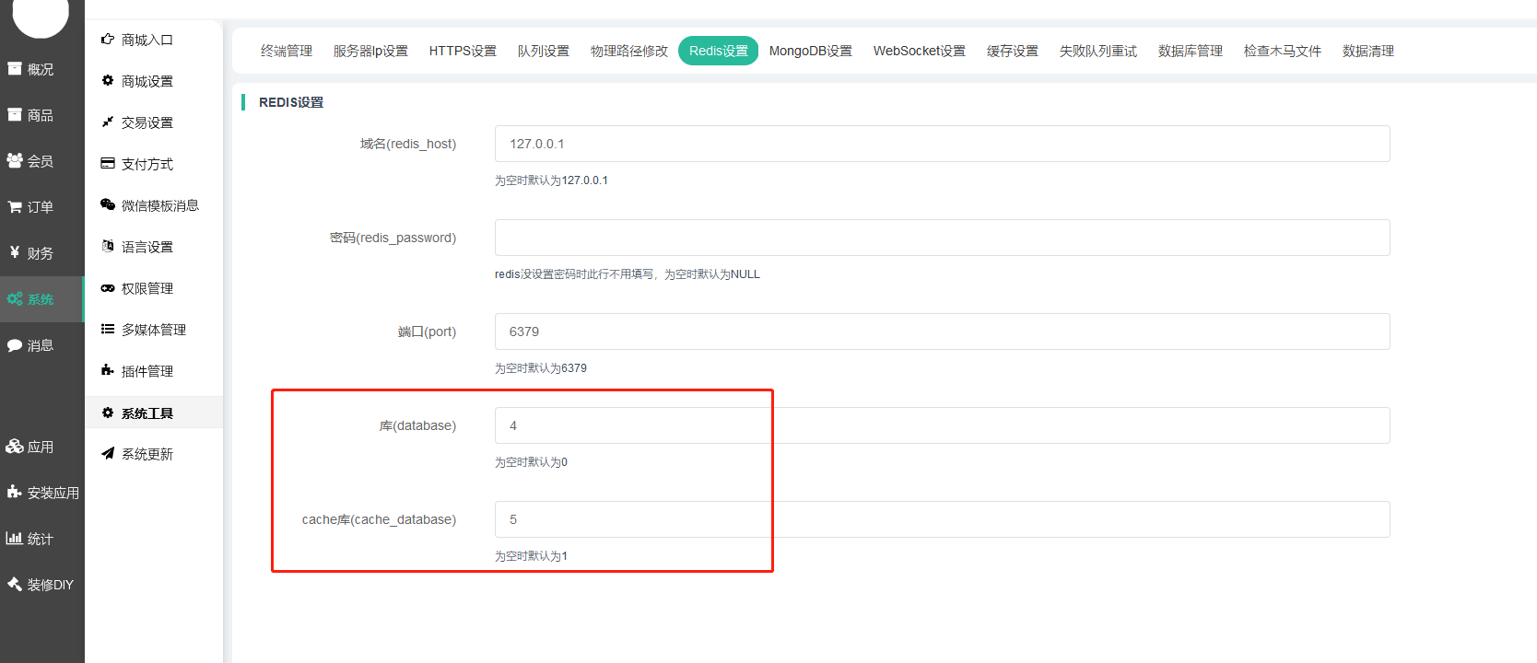Open the 商品 products icon

15,115
